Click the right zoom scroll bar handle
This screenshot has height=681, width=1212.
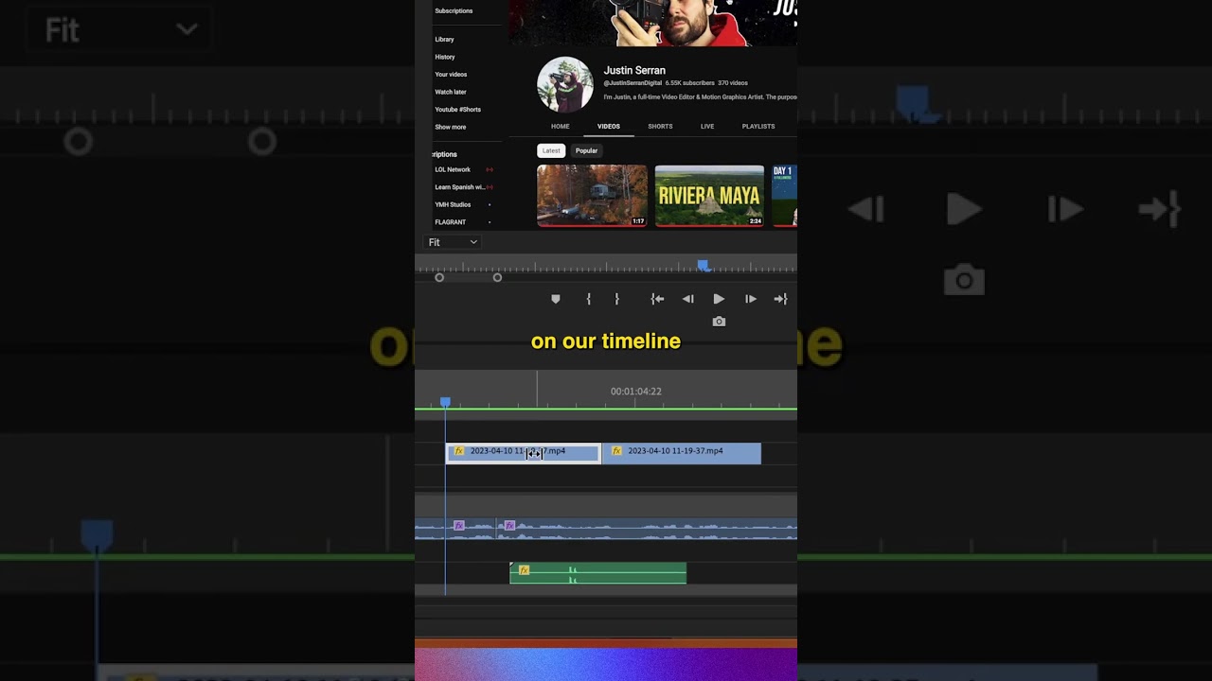click(497, 277)
